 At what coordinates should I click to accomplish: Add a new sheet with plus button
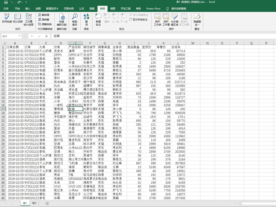click(47, 203)
